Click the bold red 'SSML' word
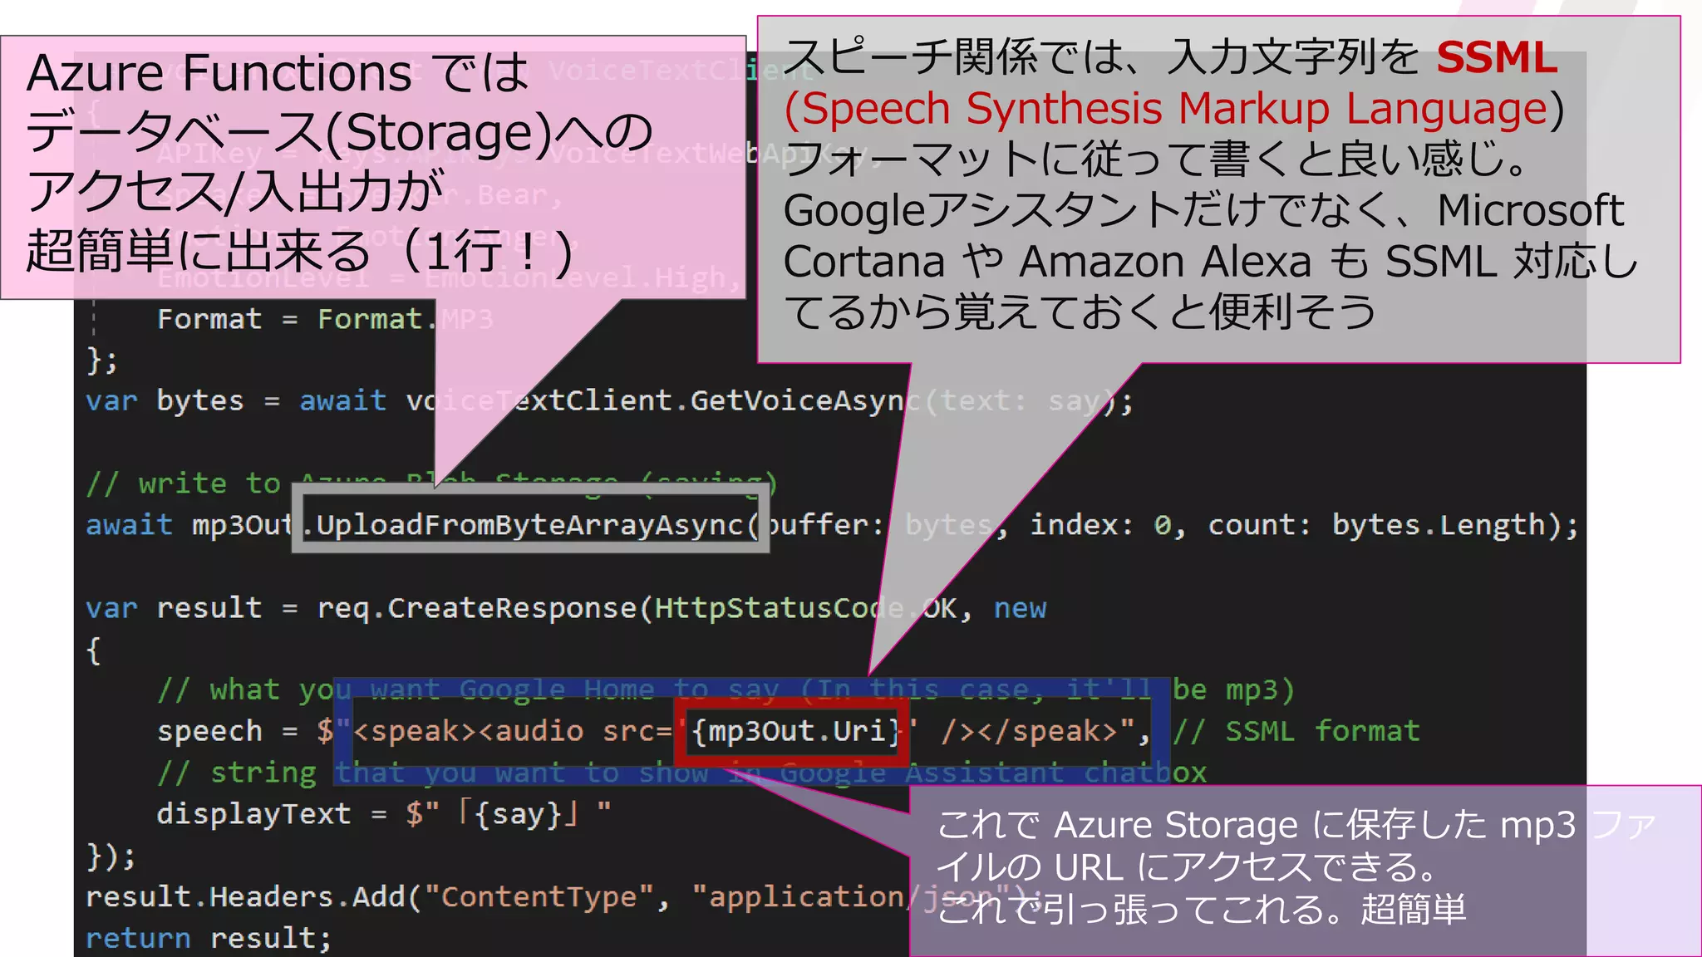Screen dimensions: 1702x957 tap(1497, 58)
